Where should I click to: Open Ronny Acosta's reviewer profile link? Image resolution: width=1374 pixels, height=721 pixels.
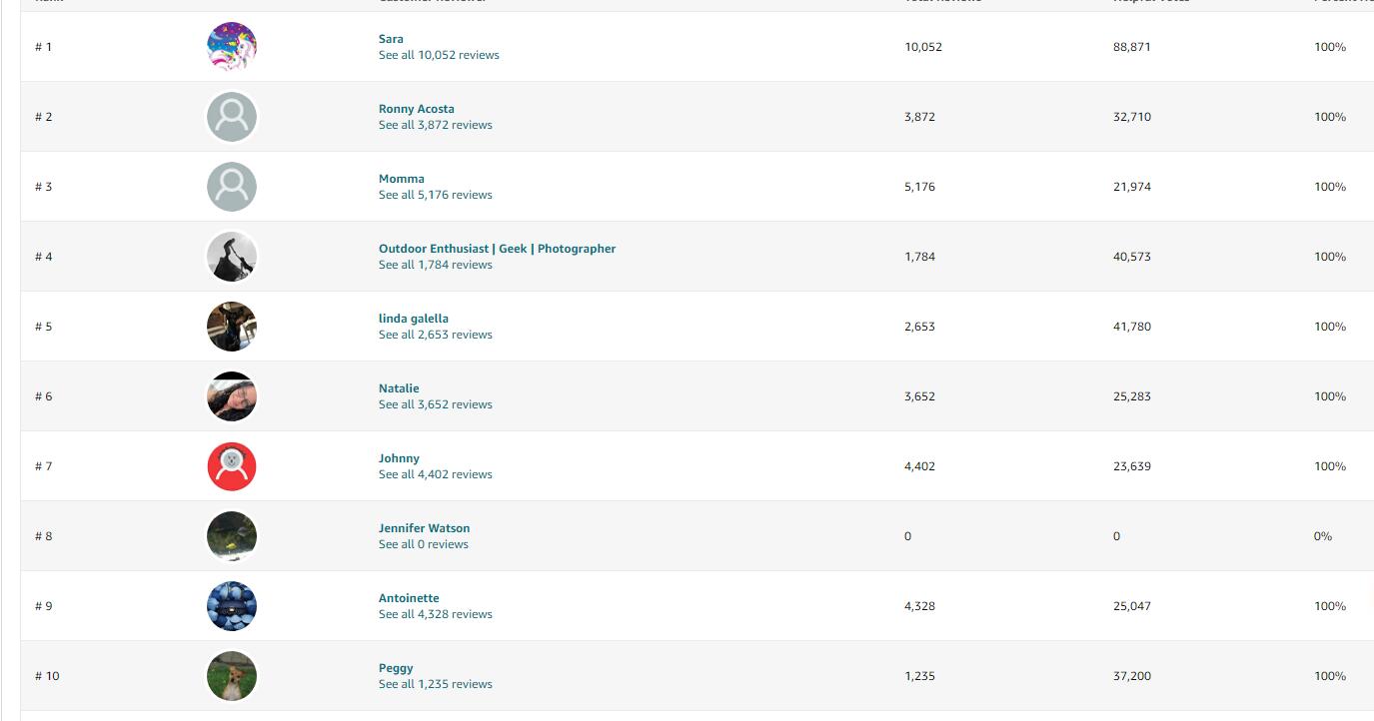pos(417,109)
